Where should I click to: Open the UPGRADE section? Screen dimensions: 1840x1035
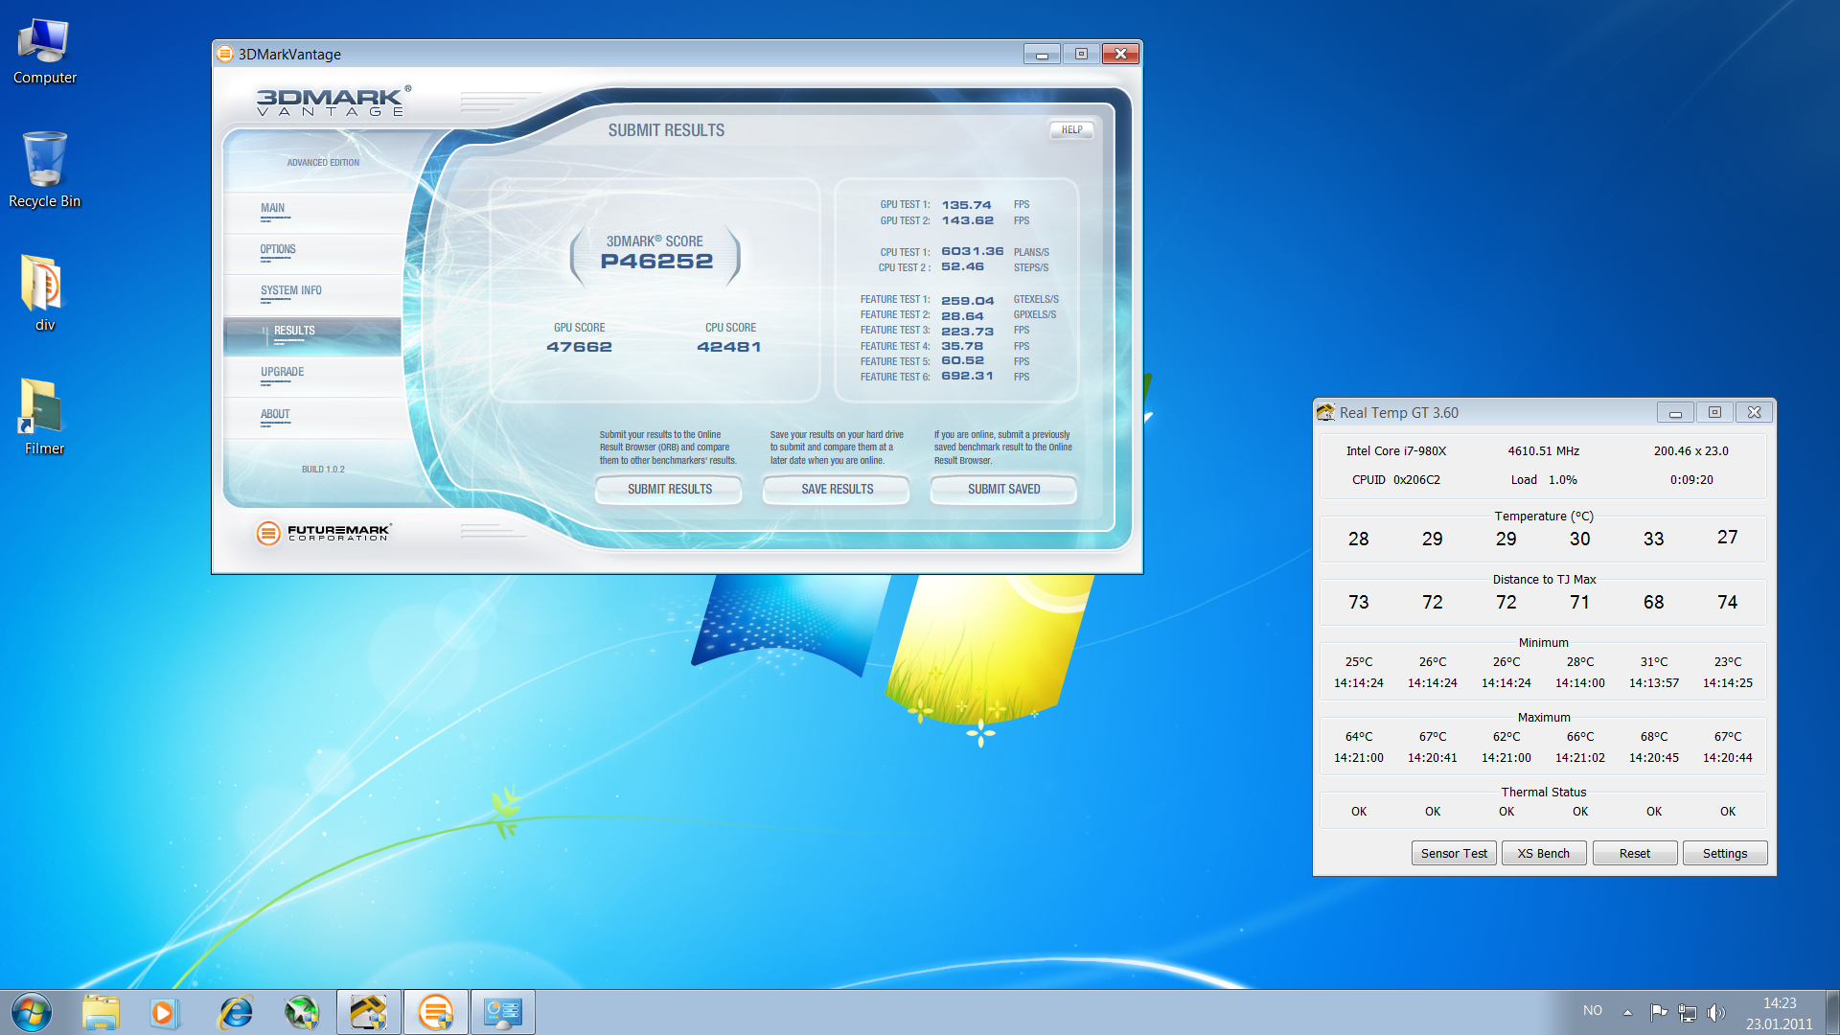click(312, 377)
